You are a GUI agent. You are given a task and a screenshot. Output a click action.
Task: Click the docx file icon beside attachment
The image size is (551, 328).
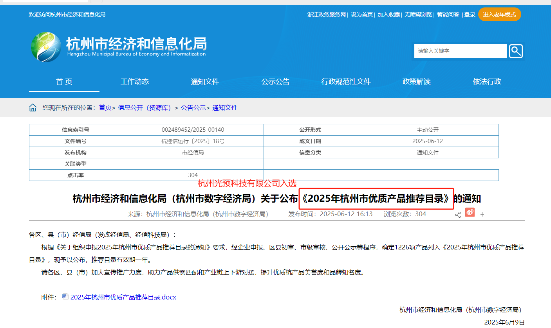click(65, 297)
